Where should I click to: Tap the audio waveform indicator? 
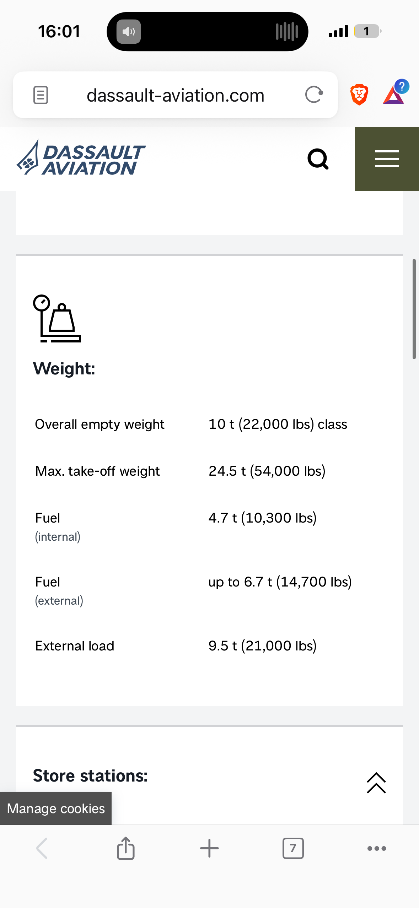[x=287, y=32]
